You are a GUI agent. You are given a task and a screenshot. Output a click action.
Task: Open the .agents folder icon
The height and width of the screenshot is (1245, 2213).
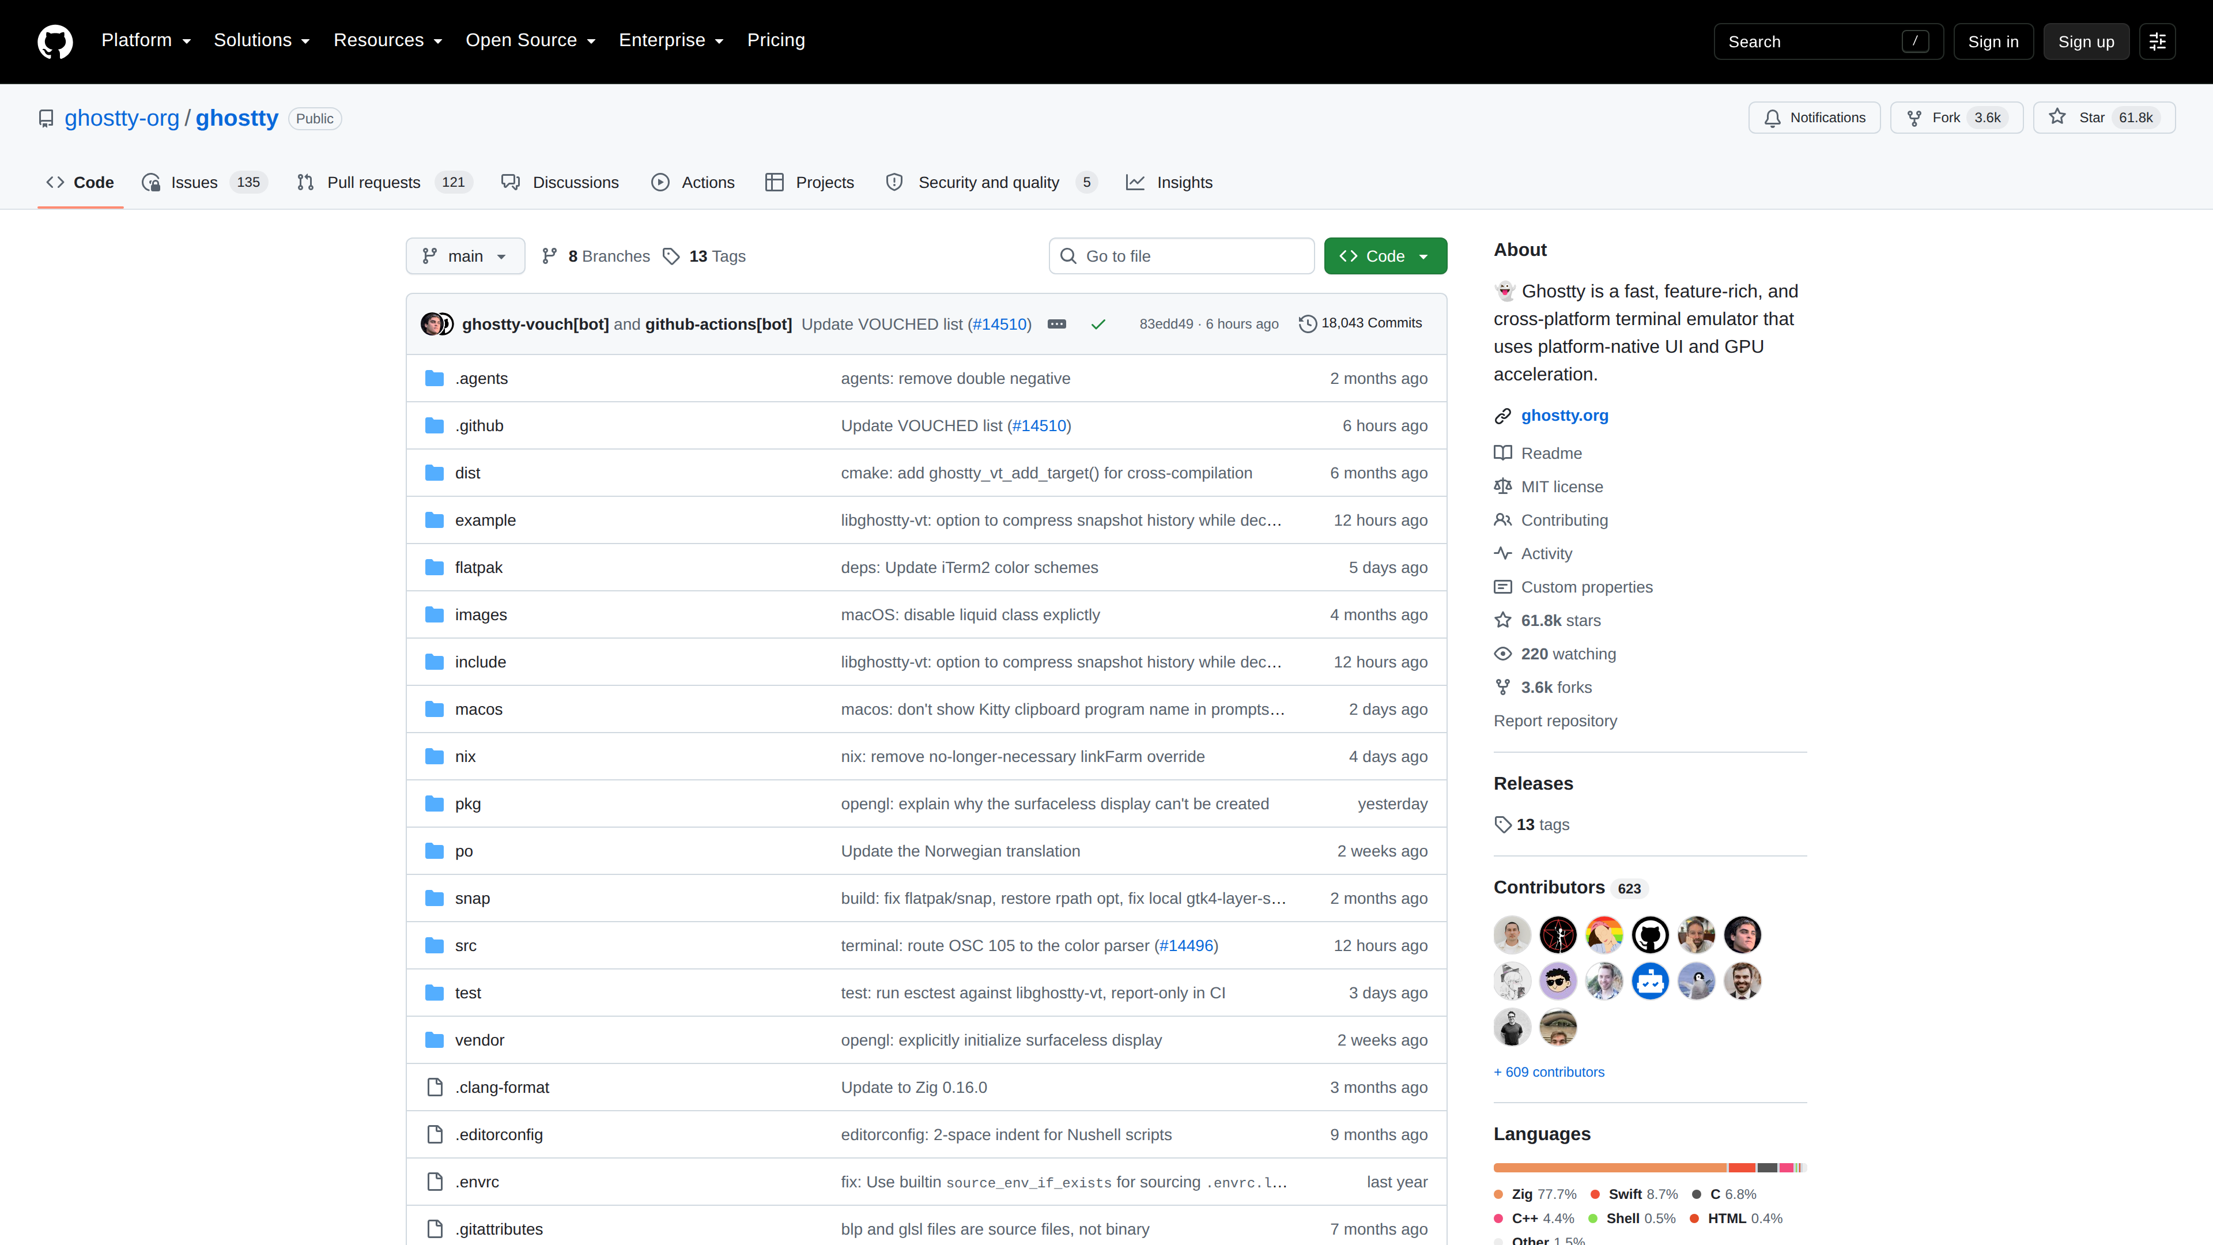coord(435,378)
